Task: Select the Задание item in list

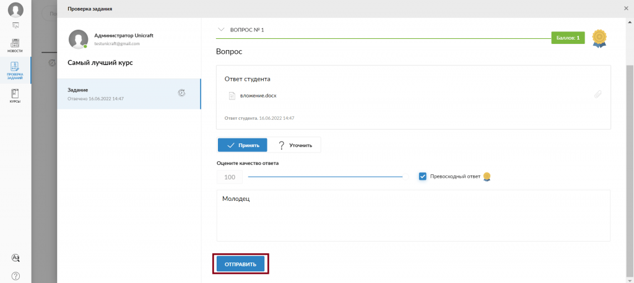Action: point(129,94)
